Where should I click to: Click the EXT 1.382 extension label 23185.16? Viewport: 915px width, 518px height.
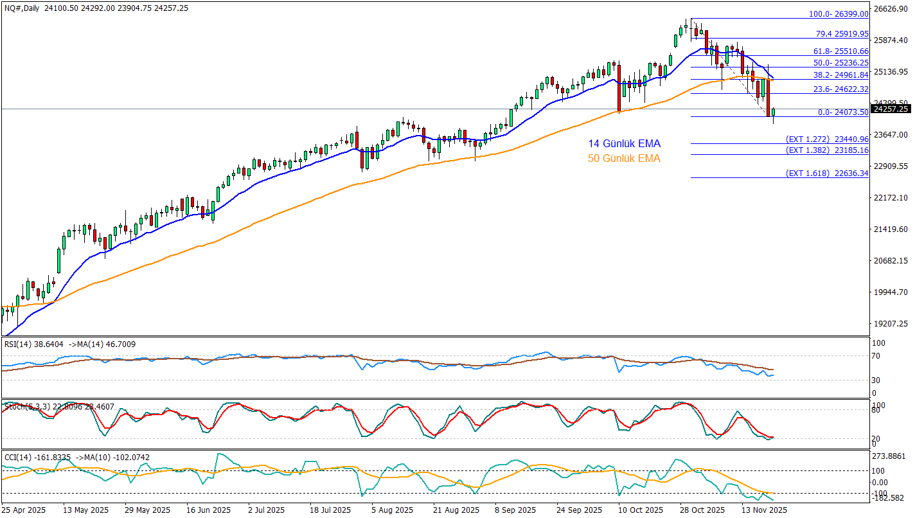pos(827,150)
